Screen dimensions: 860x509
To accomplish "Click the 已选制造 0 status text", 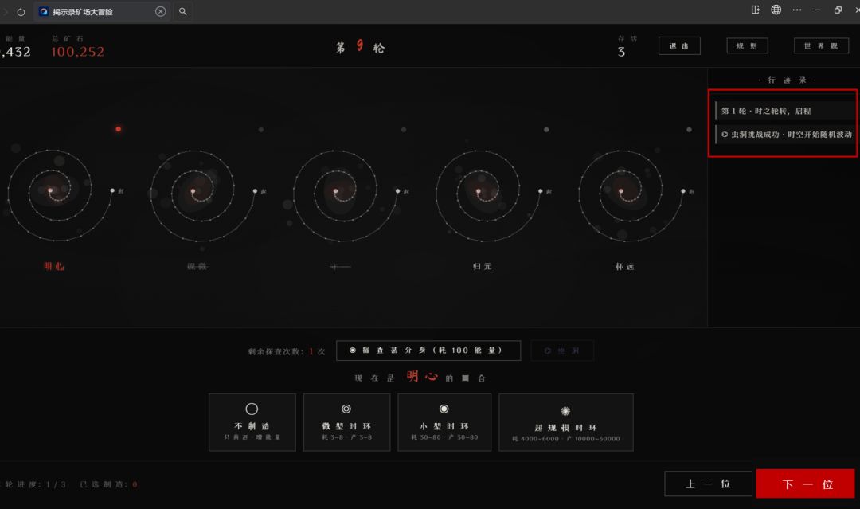I will click(x=108, y=484).
